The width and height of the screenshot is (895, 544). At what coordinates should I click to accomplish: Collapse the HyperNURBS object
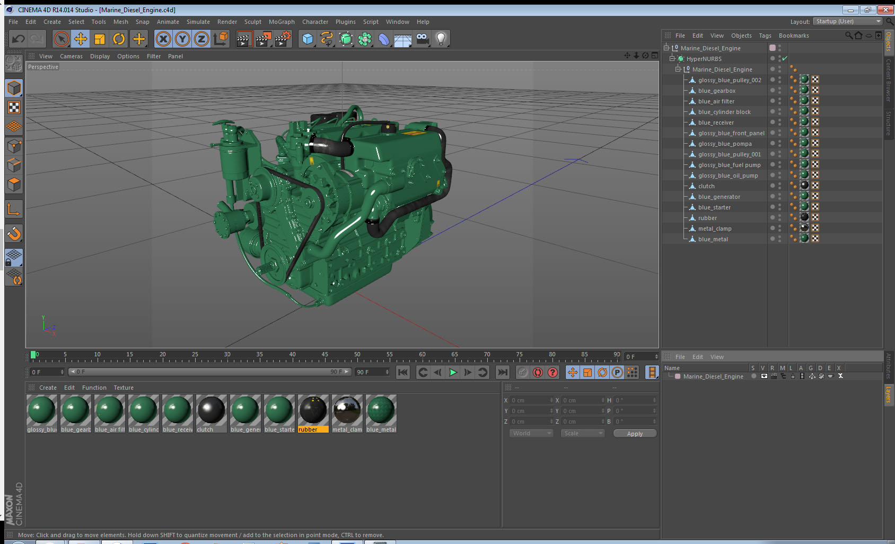[x=672, y=58]
